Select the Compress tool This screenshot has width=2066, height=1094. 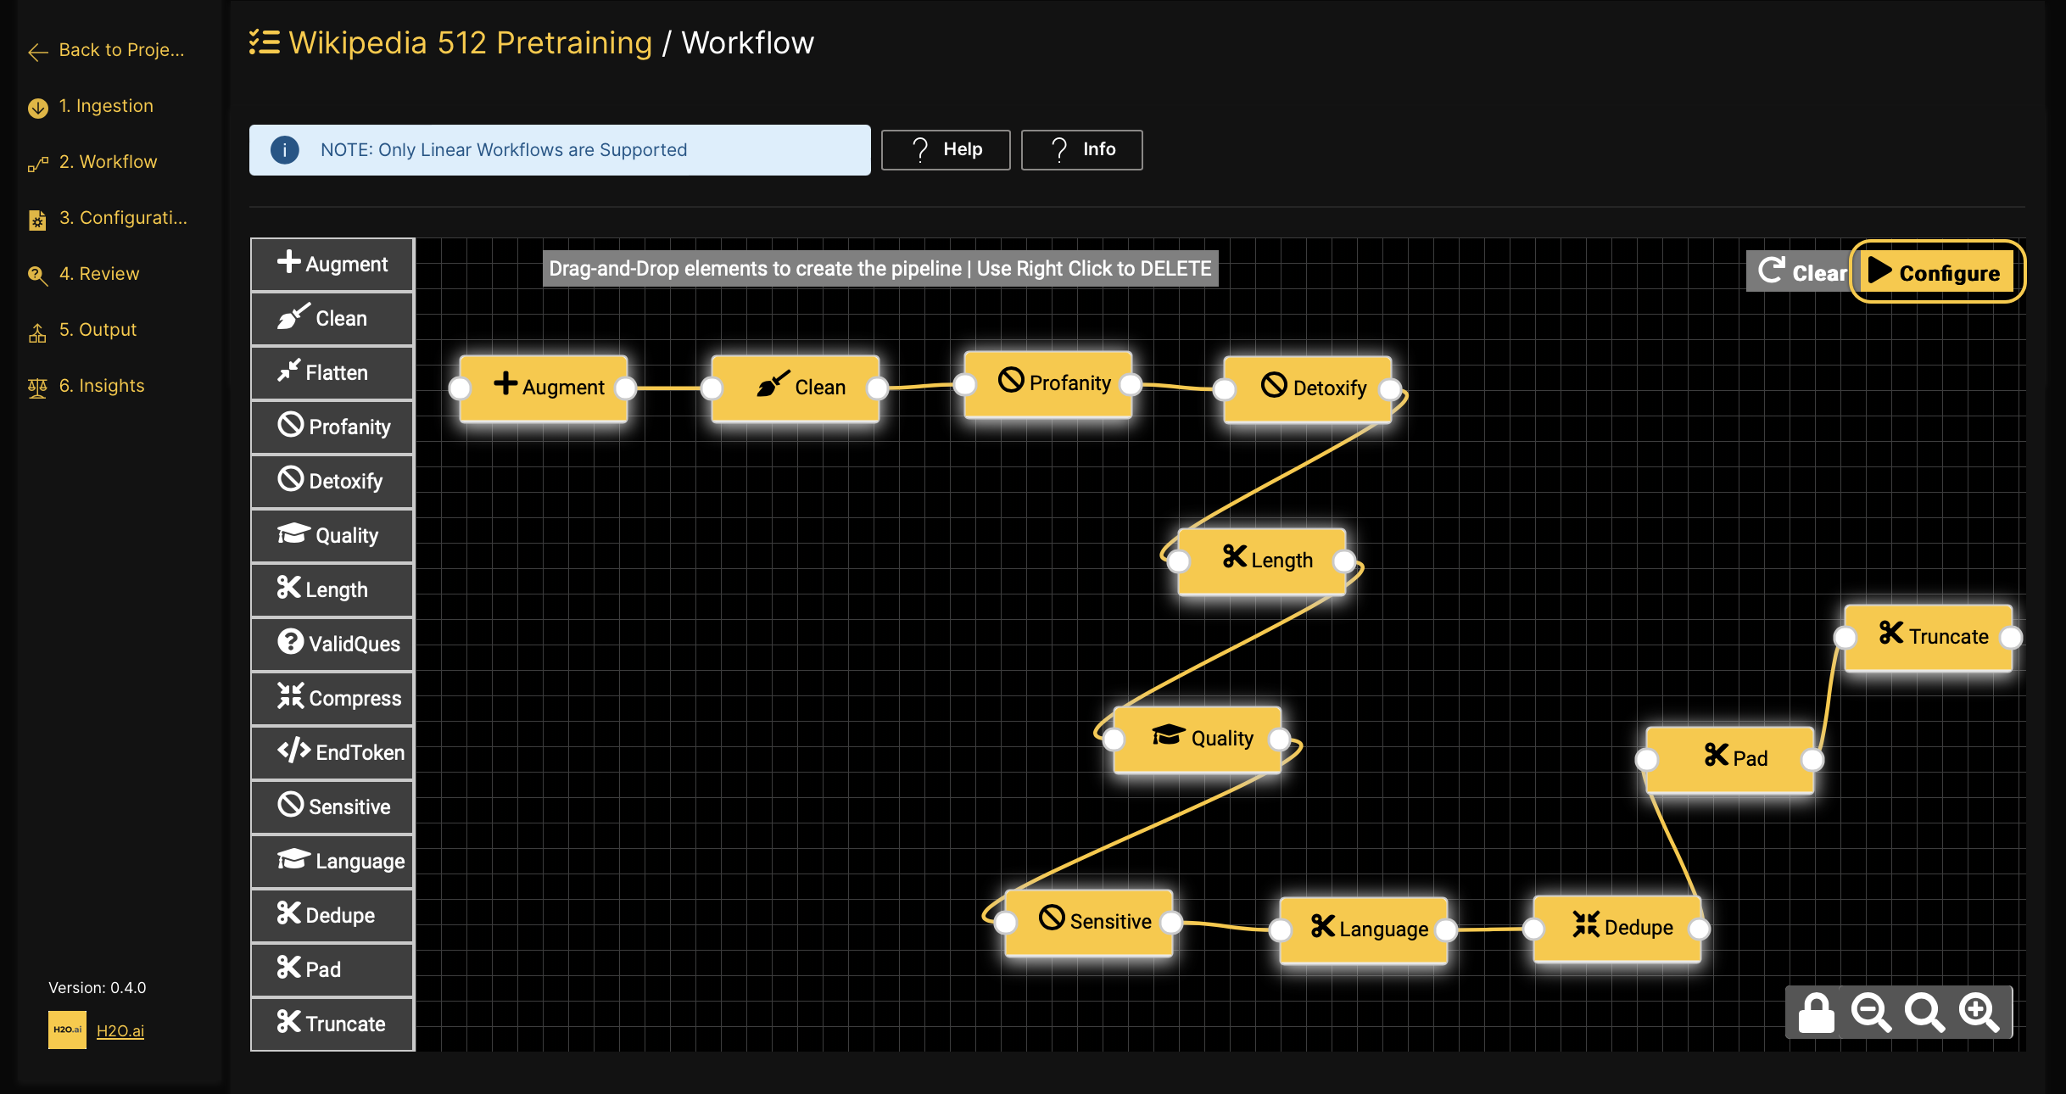click(332, 698)
